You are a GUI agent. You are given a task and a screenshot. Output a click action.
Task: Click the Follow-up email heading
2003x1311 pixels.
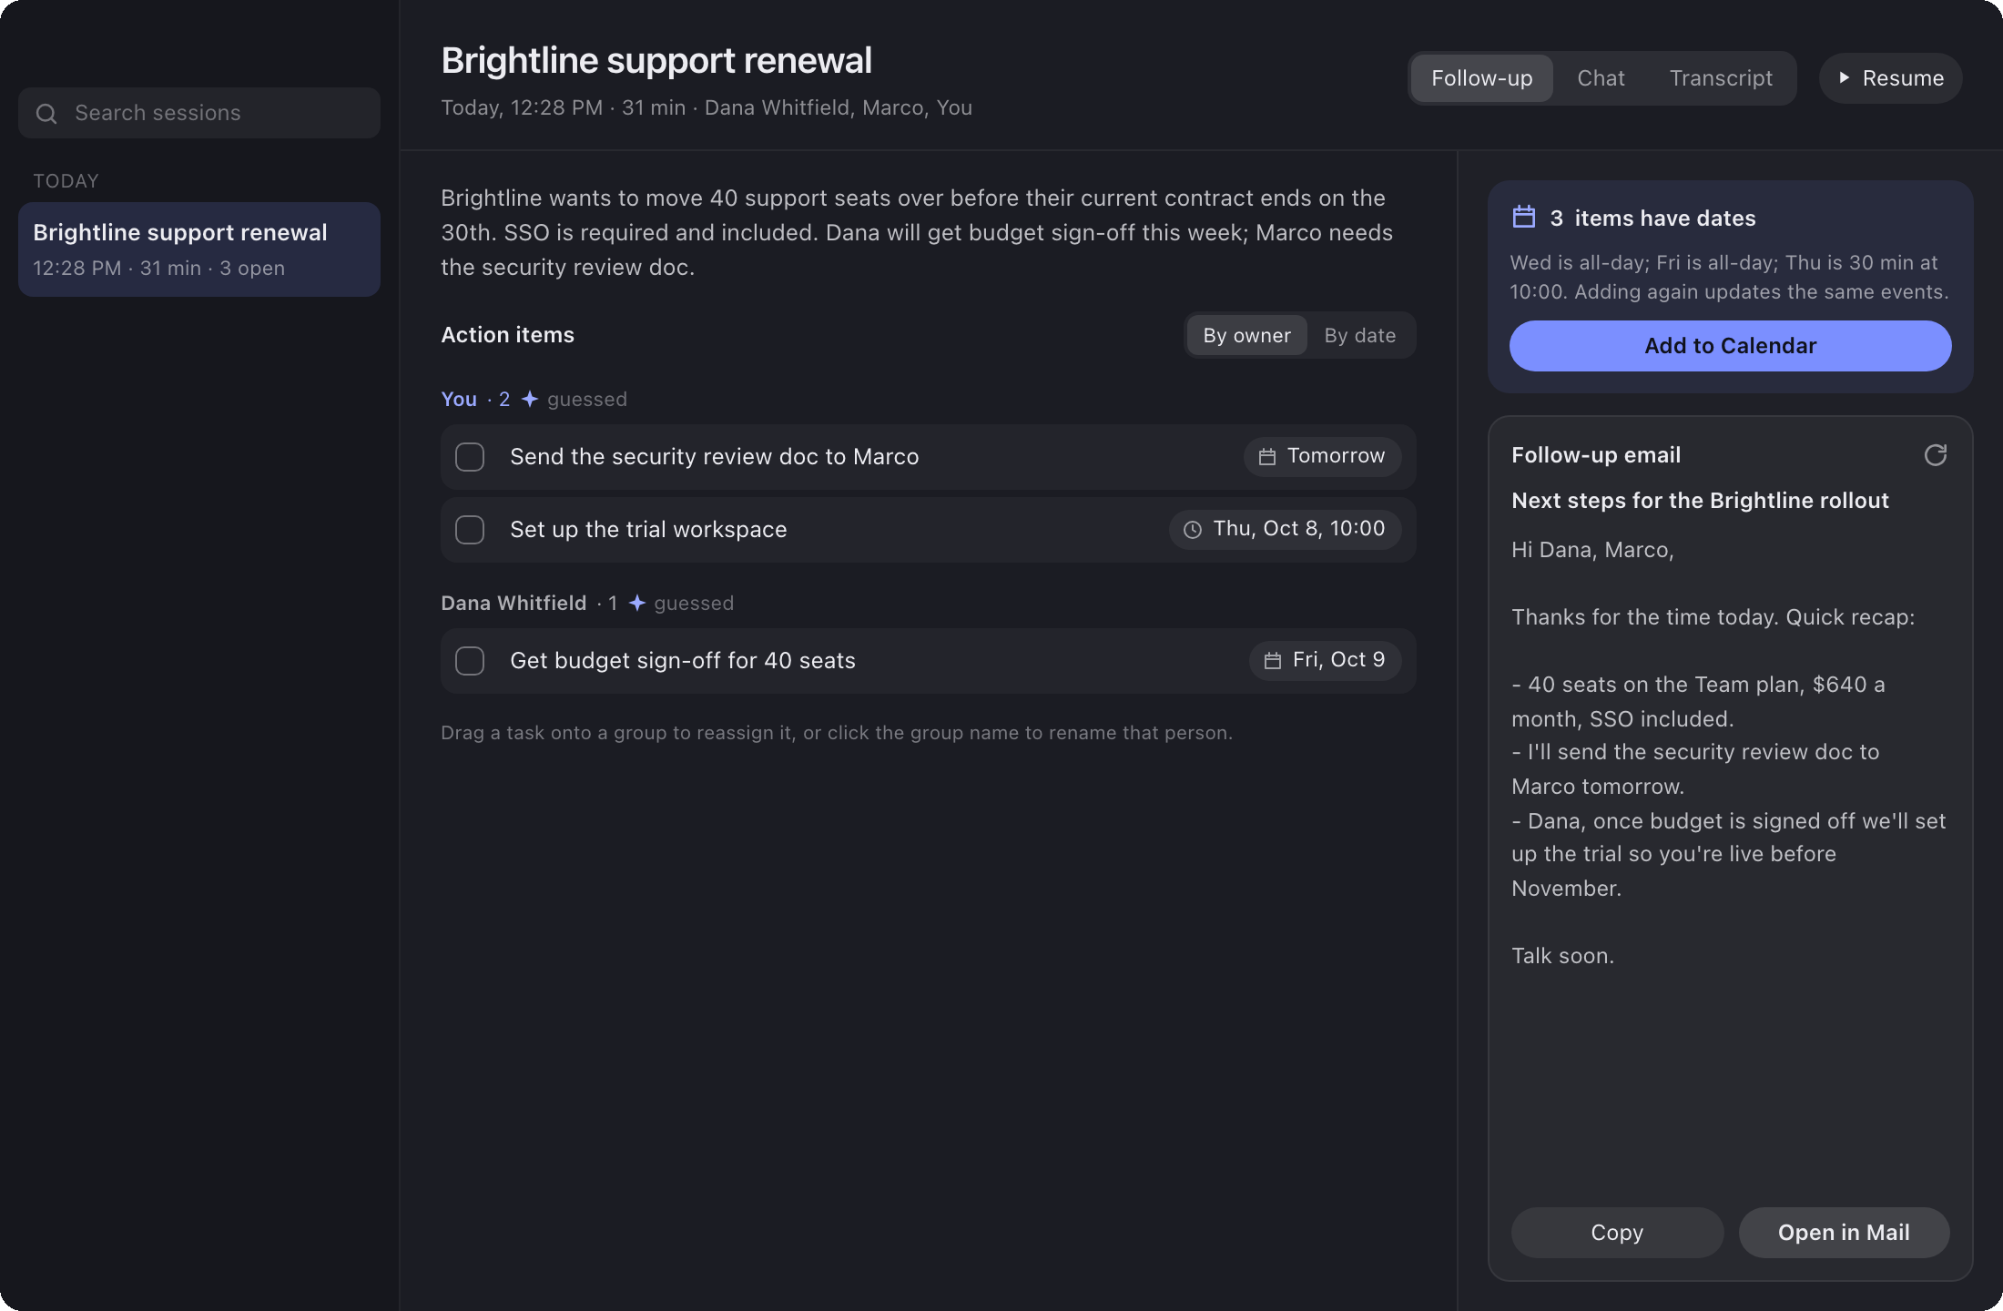(1596, 455)
